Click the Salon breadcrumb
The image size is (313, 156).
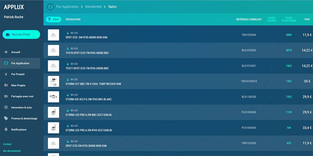coord(112,7)
